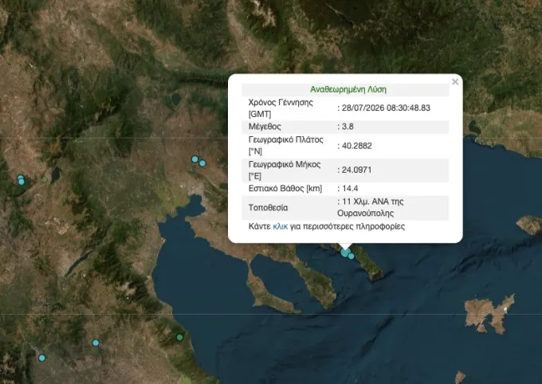
Task: Click the faint green marker next to the small lake
Action: click(x=45, y=180)
